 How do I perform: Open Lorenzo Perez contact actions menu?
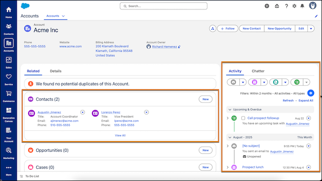(146, 112)
